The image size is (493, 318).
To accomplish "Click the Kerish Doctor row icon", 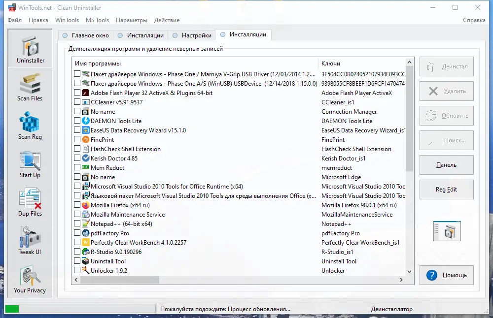I will (x=85, y=158).
